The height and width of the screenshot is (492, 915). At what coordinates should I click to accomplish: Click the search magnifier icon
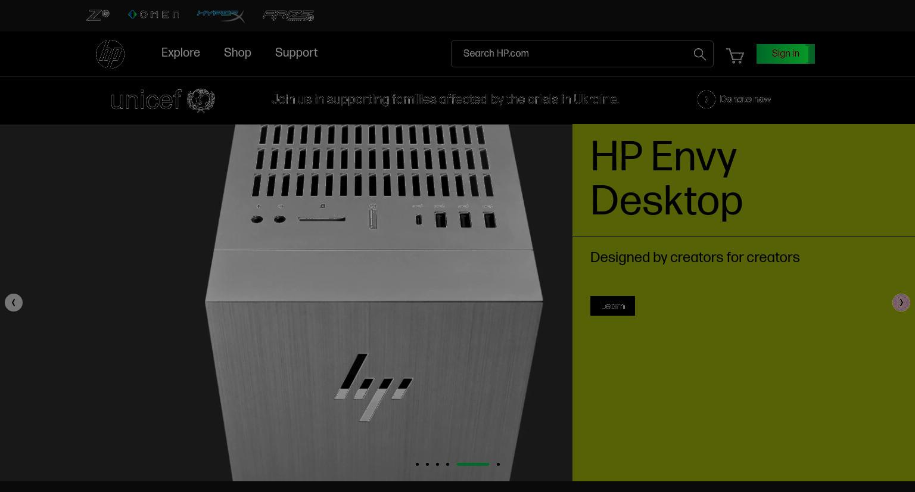click(700, 54)
